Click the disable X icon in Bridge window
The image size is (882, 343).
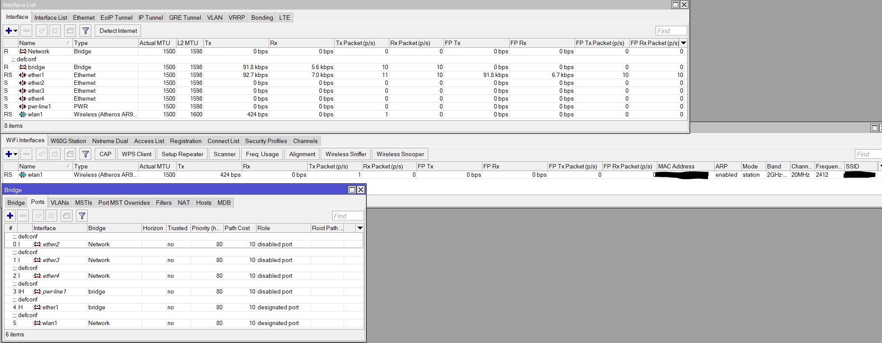pos(51,216)
